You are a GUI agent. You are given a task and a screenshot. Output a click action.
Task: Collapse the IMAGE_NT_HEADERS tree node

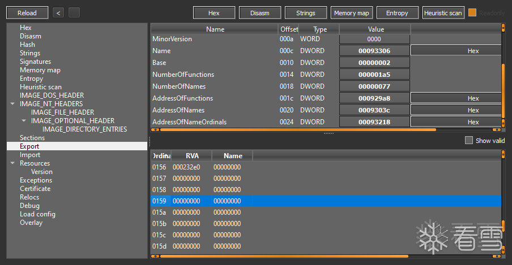coord(12,103)
